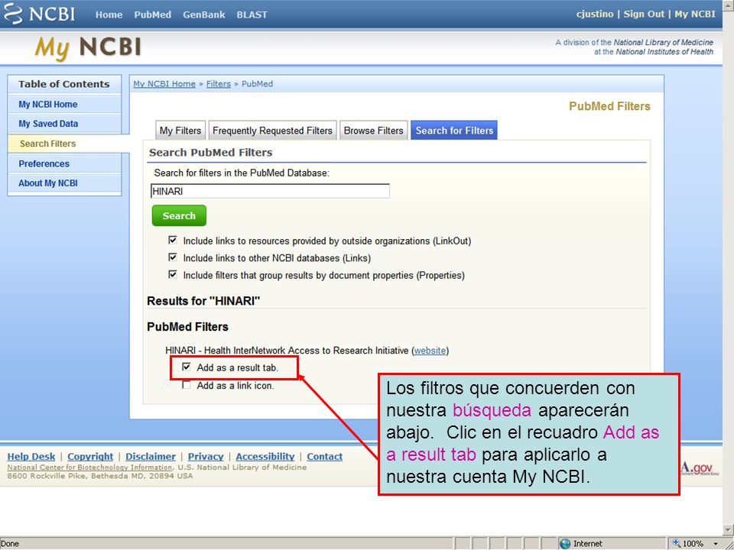Click the scrollbar down arrow
This screenshot has width=734, height=550.
(729, 529)
